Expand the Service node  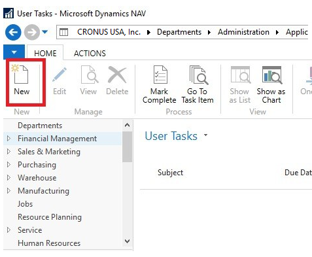pyautogui.click(x=9, y=230)
